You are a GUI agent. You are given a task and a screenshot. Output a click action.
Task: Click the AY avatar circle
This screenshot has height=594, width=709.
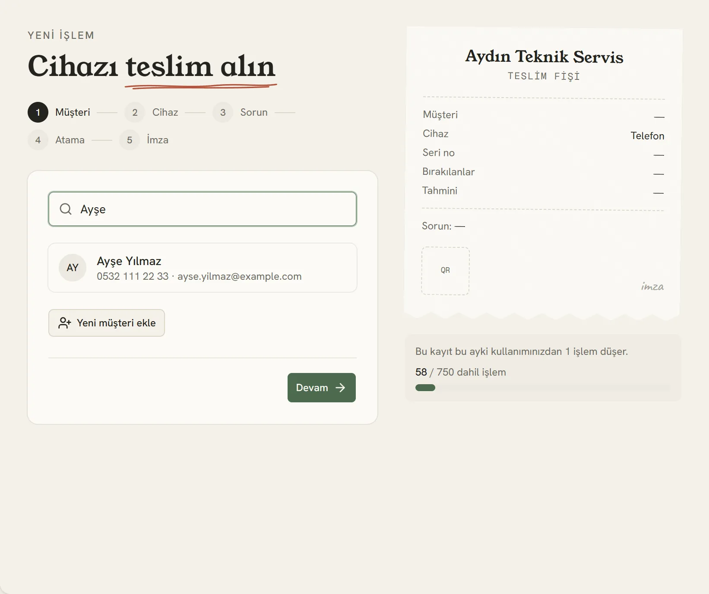(x=73, y=268)
